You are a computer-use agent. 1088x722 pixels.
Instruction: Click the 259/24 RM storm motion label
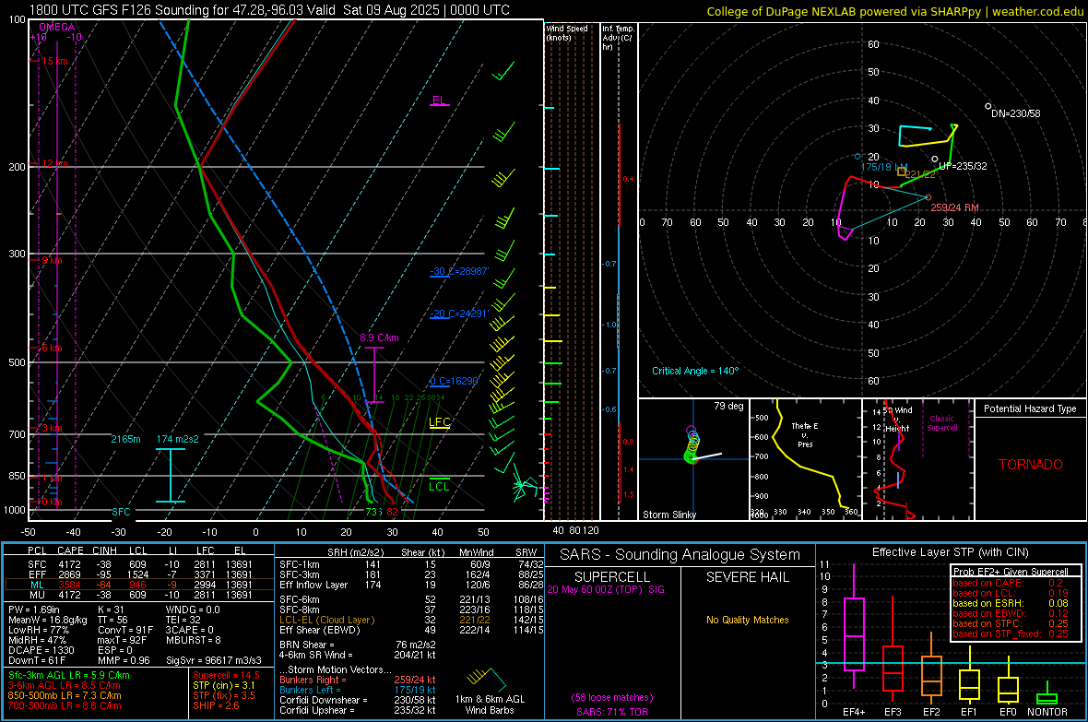click(955, 207)
